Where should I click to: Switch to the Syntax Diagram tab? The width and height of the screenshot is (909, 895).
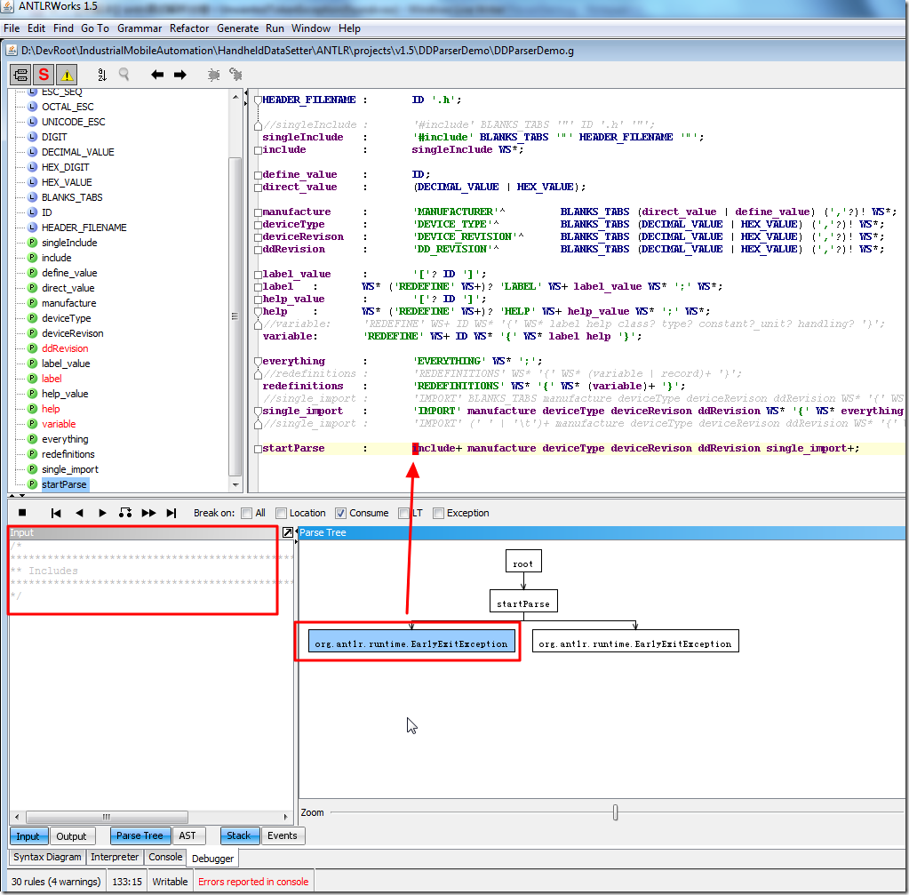pos(49,857)
